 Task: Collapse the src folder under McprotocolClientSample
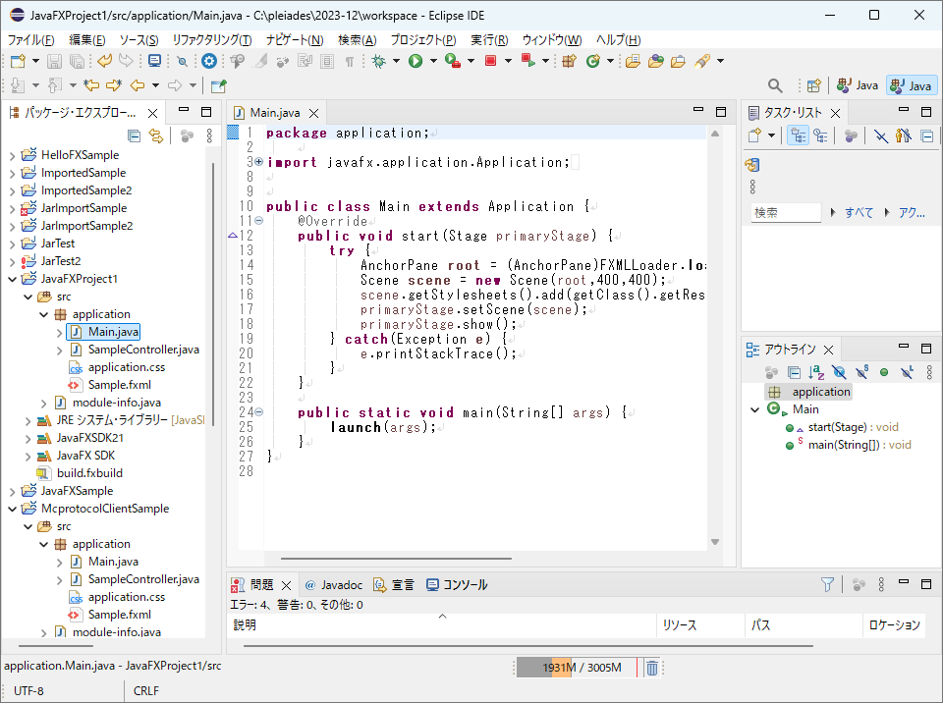coord(28,525)
